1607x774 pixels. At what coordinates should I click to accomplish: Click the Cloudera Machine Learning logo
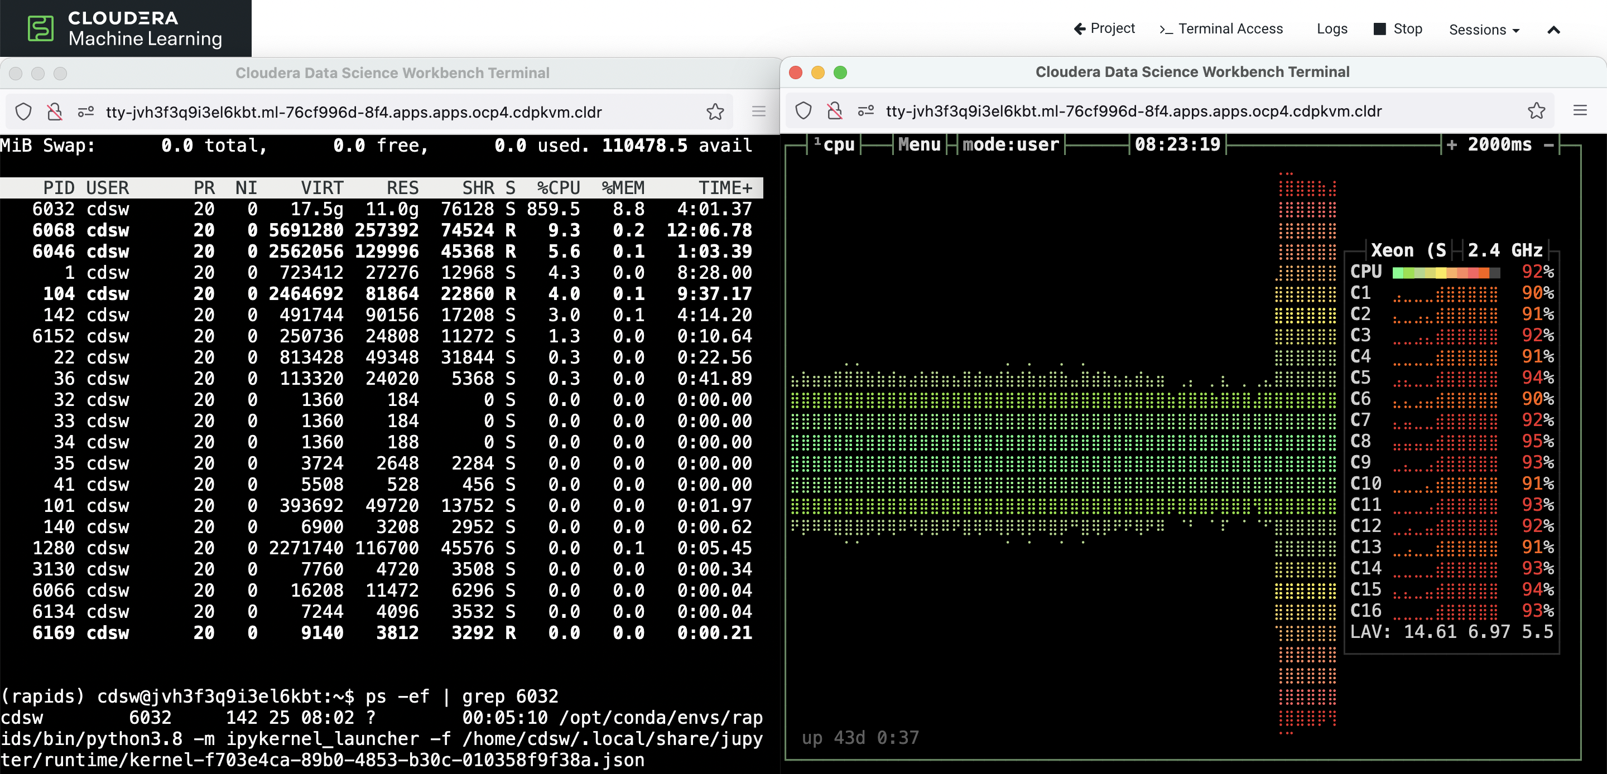coord(125,28)
